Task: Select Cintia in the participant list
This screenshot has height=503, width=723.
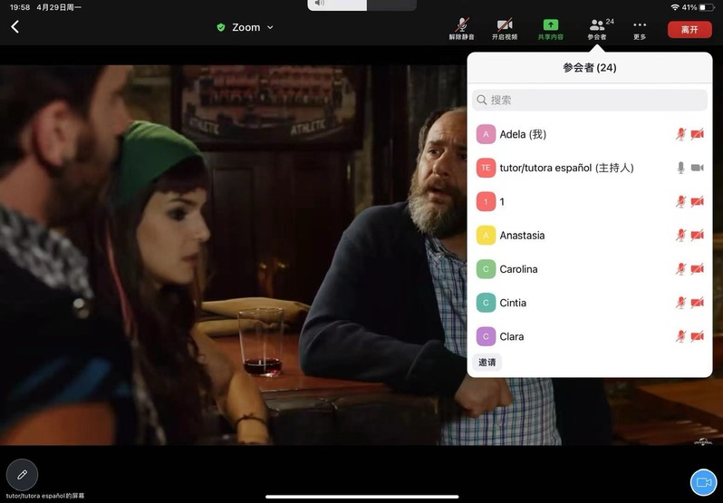Action: coord(589,303)
